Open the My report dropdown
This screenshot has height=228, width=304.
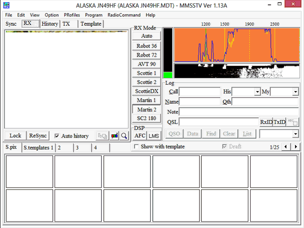[296, 92]
